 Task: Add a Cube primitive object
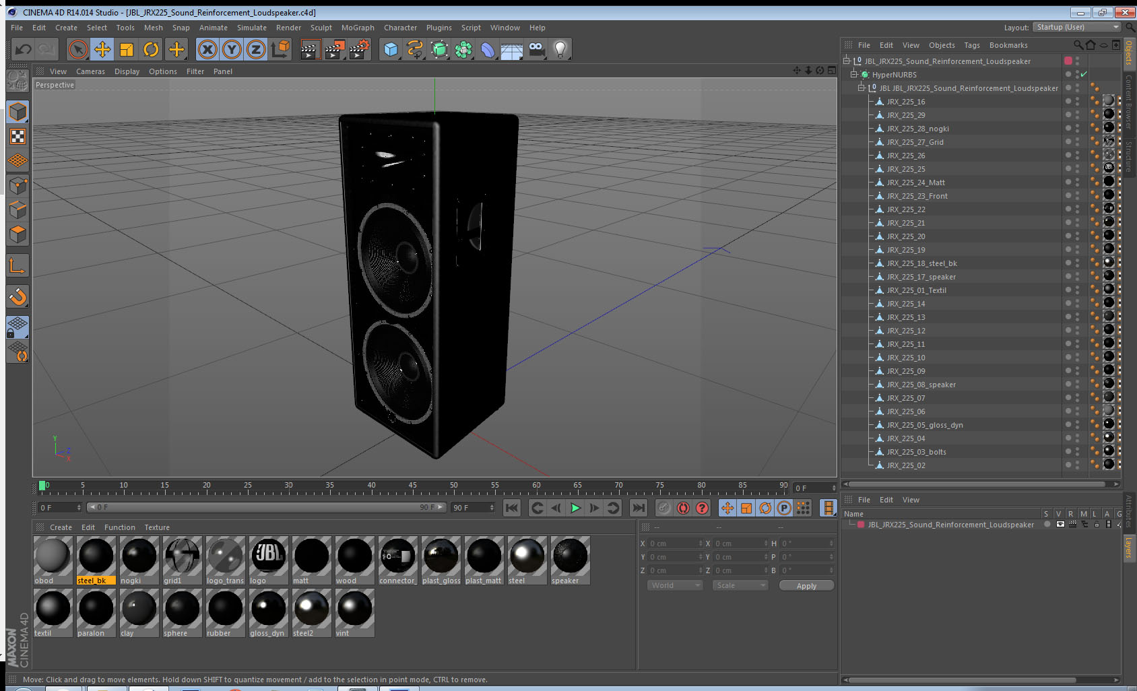(391, 49)
